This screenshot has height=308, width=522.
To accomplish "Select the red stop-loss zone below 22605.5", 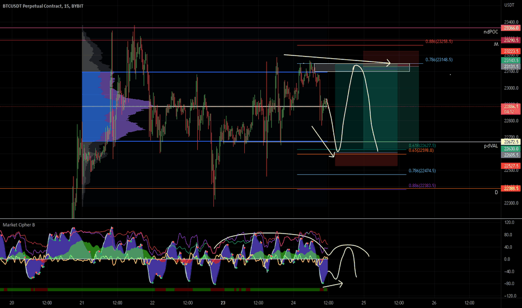I will [366, 160].
